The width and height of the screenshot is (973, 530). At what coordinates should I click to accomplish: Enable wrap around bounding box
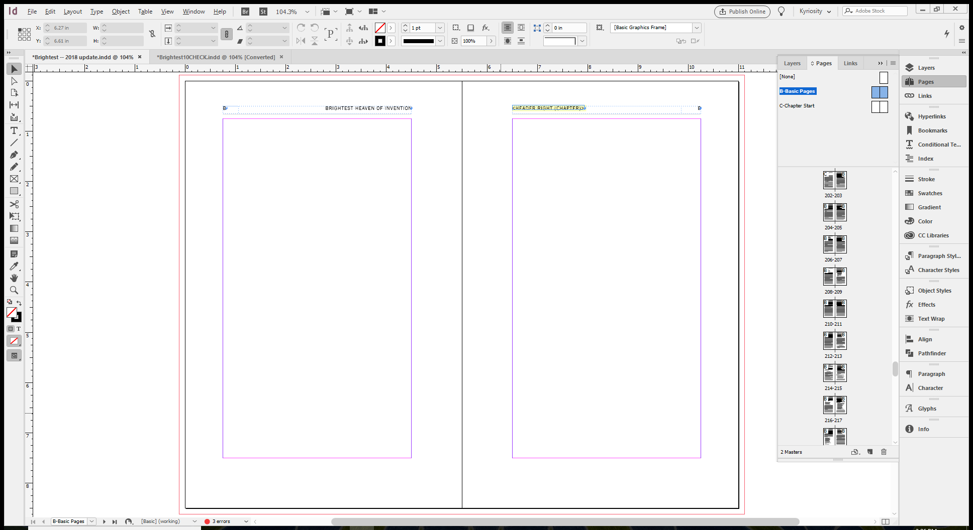pyautogui.click(x=521, y=28)
